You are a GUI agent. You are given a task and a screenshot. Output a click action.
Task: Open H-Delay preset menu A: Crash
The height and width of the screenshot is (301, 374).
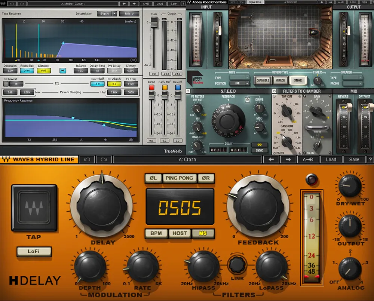(x=187, y=159)
